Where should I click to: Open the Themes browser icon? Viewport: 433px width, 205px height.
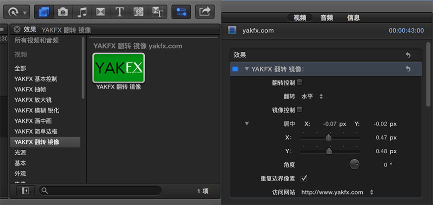pos(157,12)
